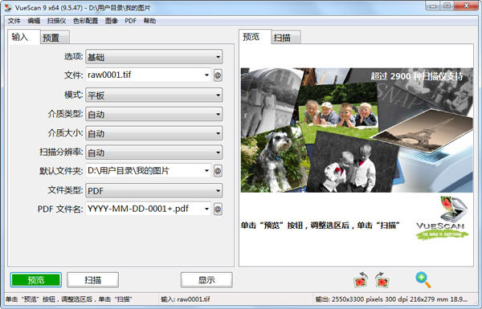The width and height of the screenshot is (482, 309).
Task: Expand the 文件 raw0001.tif combo arrow
Action: click(x=206, y=75)
